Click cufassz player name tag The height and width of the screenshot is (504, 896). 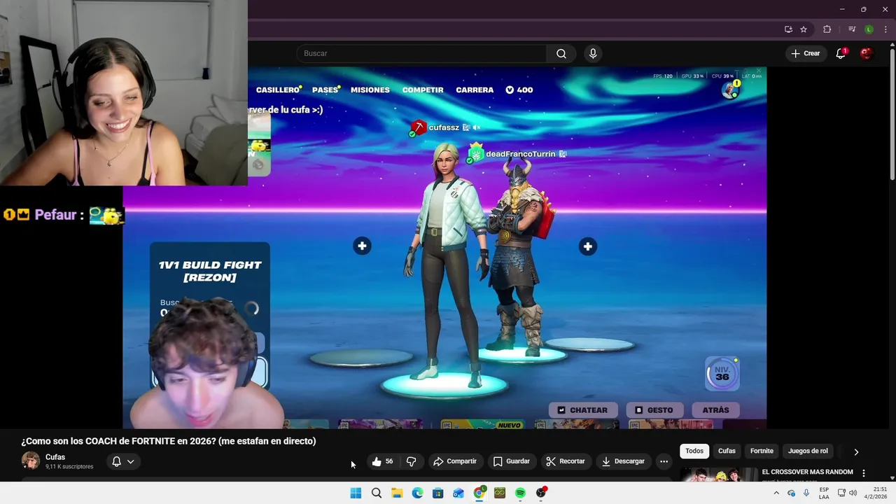click(x=443, y=127)
